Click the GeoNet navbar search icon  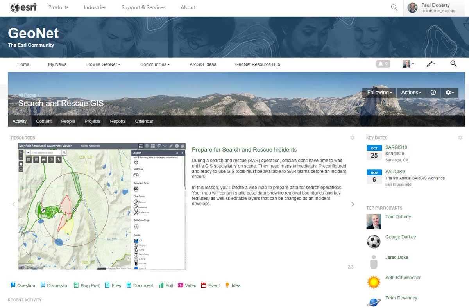pyautogui.click(x=453, y=64)
